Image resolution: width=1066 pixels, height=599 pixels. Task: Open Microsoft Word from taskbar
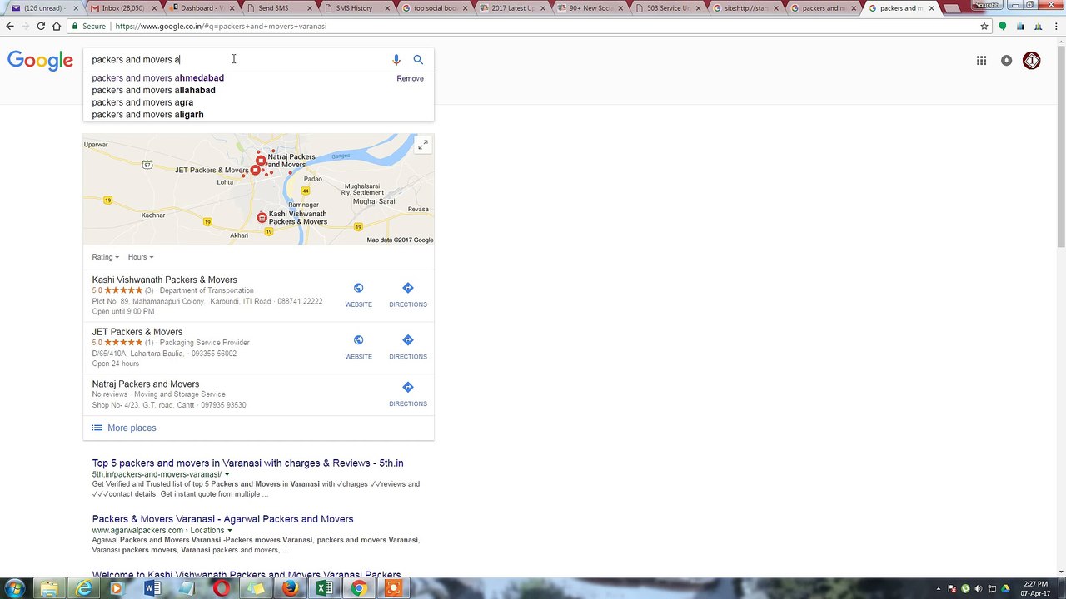pyautogui.click(x=152, y=589)
